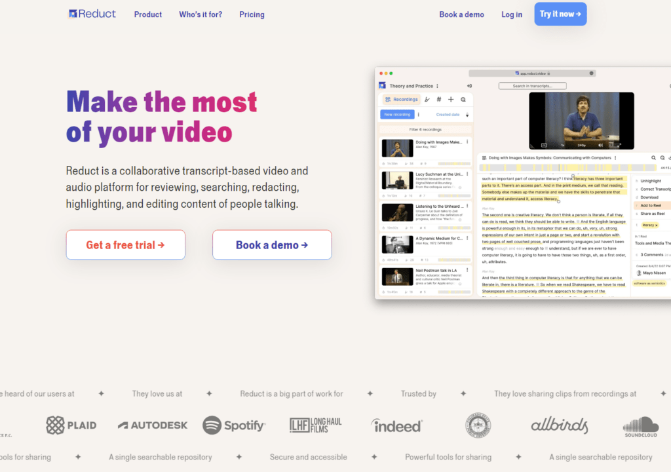This screenshot has width=671, height=472.
Task: Click the Spotify logo
Action: pyautogui.click(x=234, y=425)
